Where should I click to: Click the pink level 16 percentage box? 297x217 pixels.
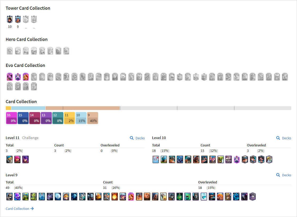pos(12,118)
